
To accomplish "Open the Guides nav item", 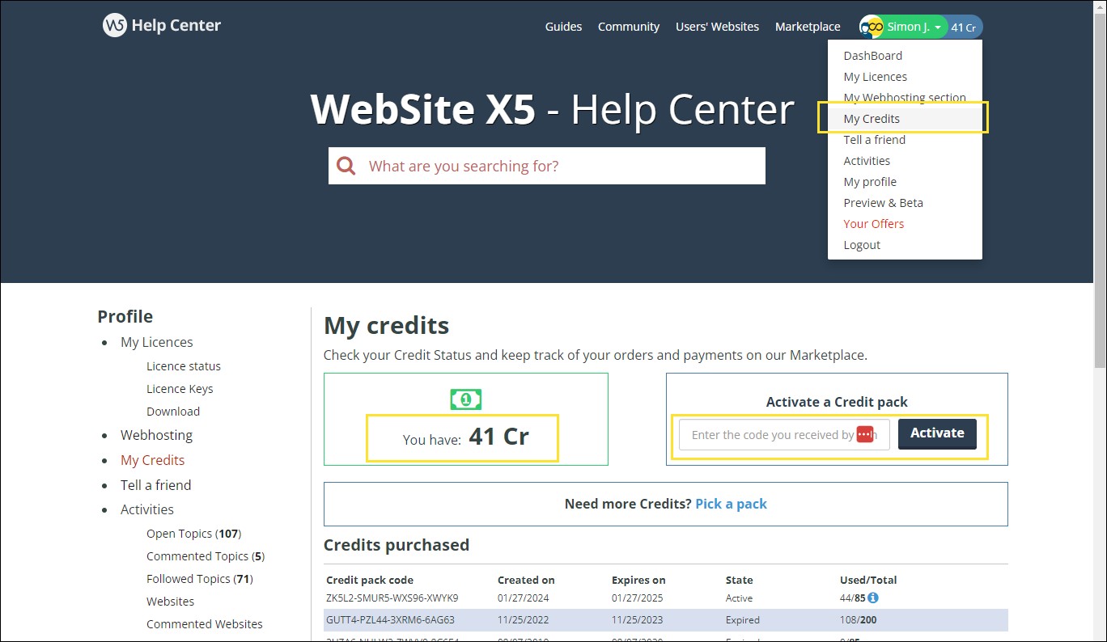I will tap(563, 27).
